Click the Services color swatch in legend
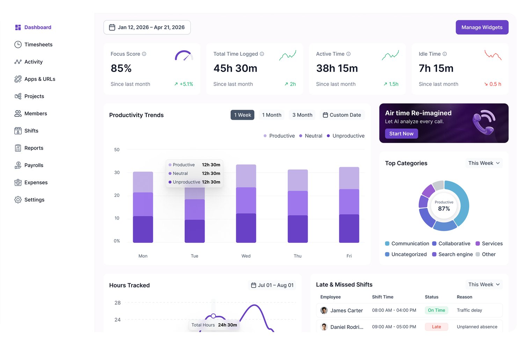Screen dimensions: 517x345 point(478,244)
